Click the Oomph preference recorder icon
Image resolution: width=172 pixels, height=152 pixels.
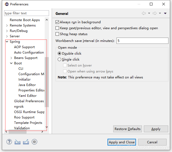[34, 142]
